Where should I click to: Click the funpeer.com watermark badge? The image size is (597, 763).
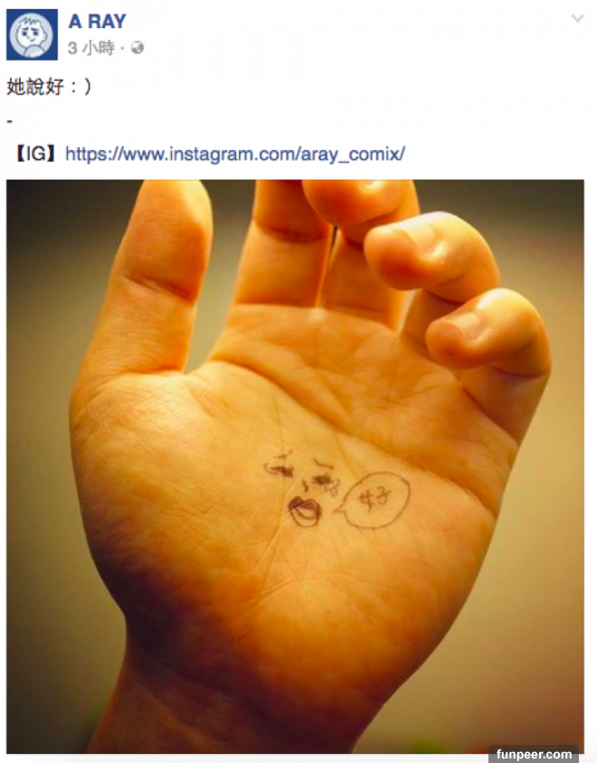(535, 754)
